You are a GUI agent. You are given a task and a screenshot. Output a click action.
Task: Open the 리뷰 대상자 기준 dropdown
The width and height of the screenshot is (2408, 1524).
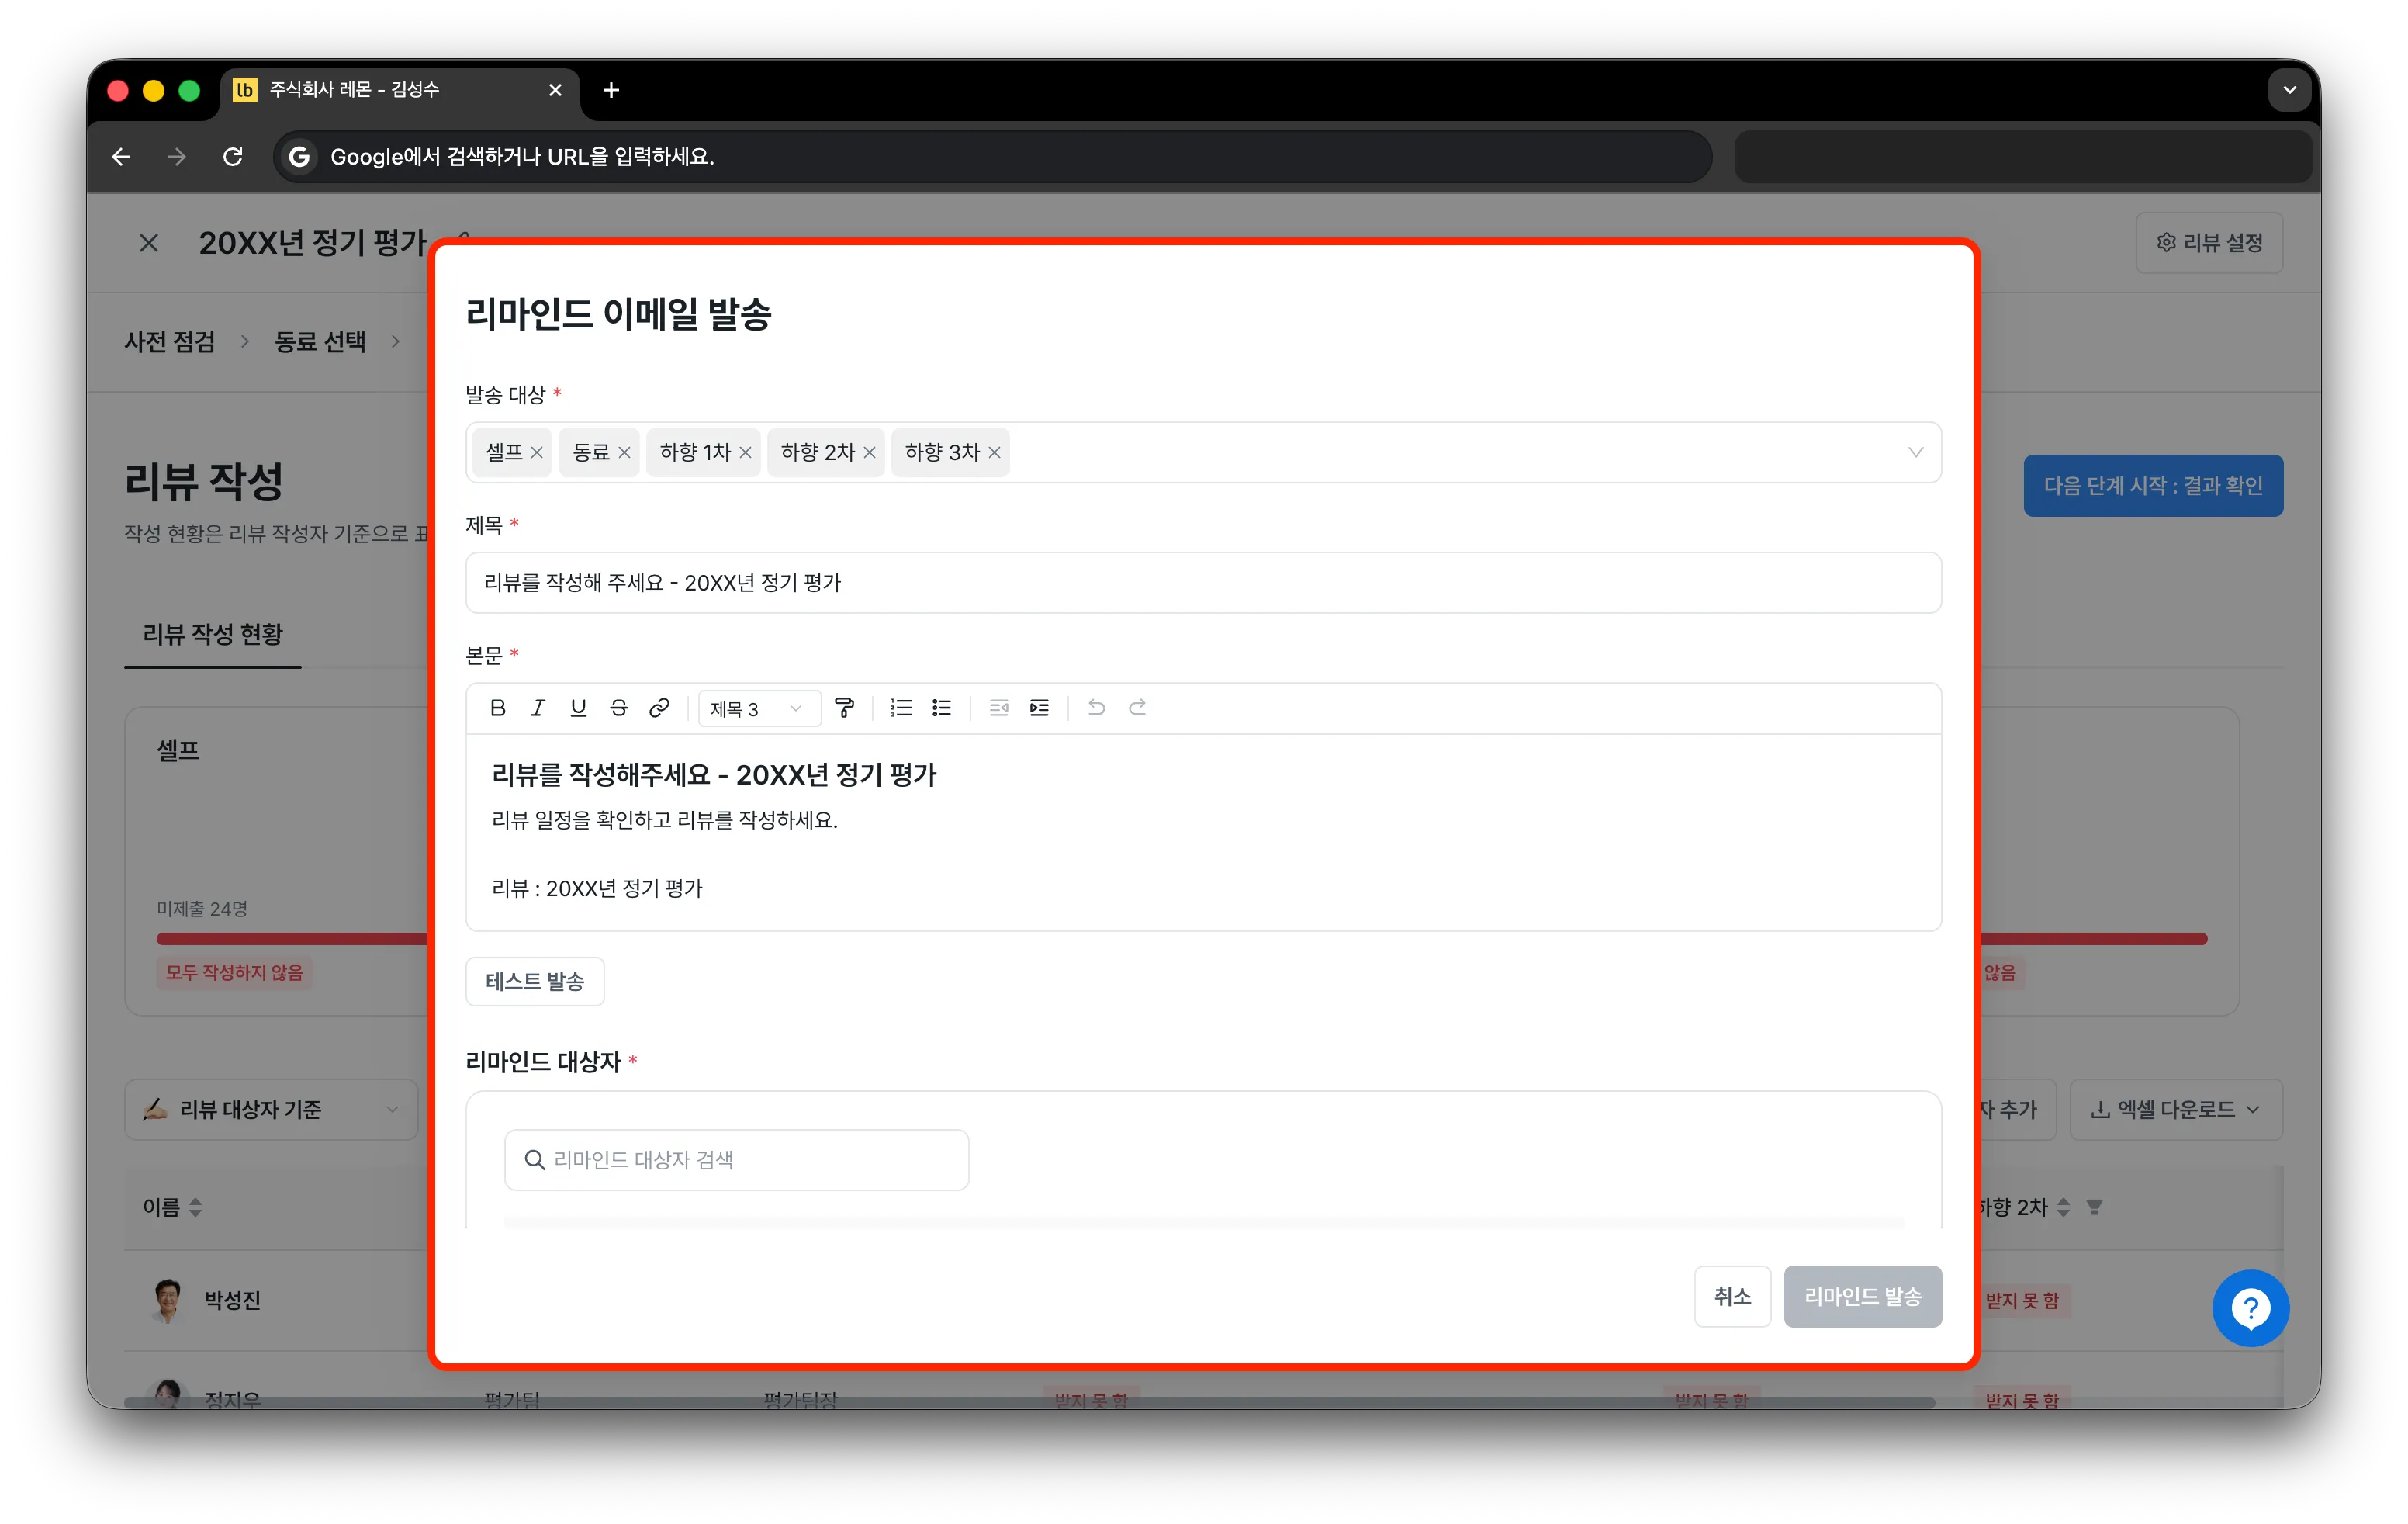[271, 1109]
